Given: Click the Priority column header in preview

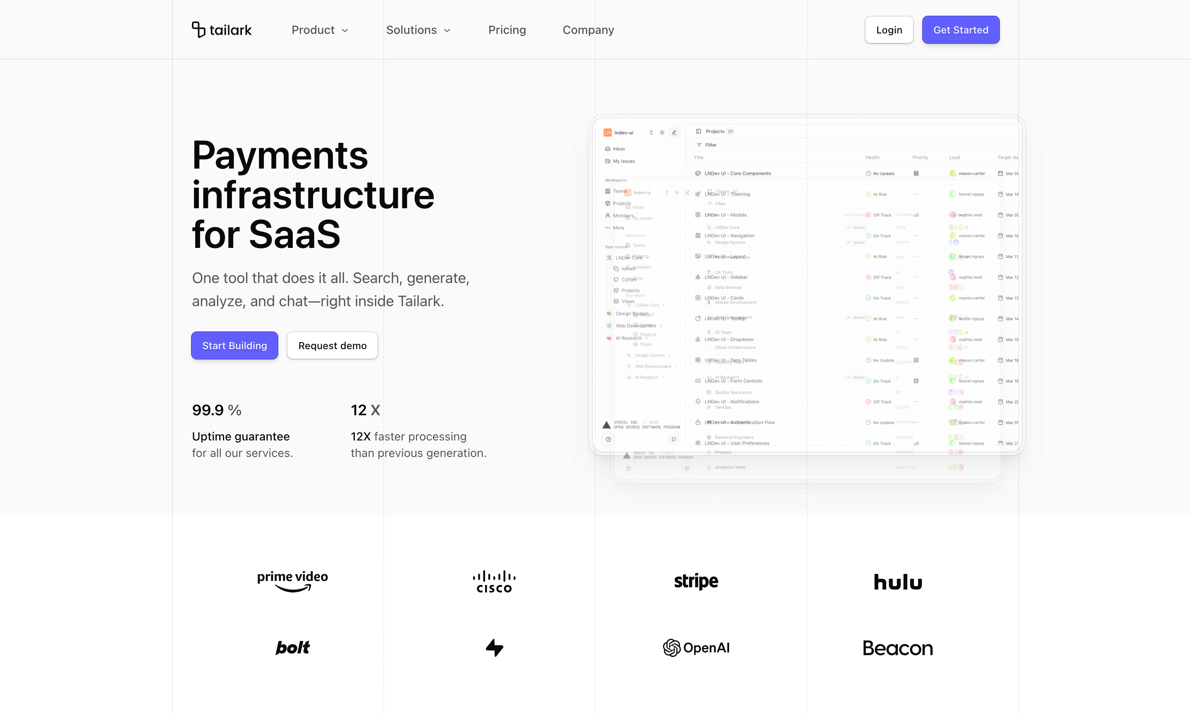Looking at the screenshot, I should 920,157.
